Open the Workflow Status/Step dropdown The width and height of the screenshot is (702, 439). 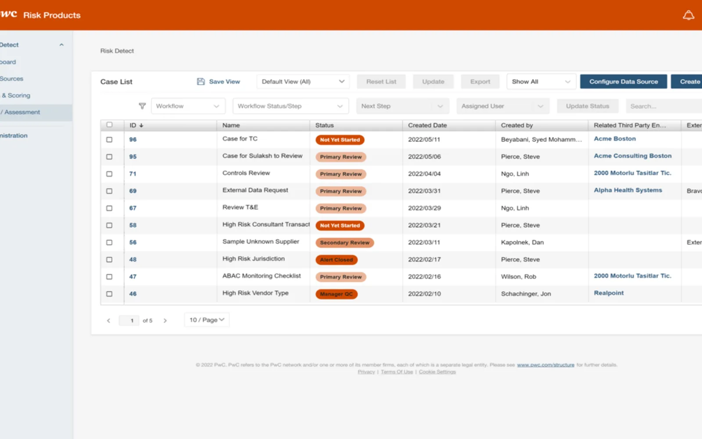pos(290,106)
